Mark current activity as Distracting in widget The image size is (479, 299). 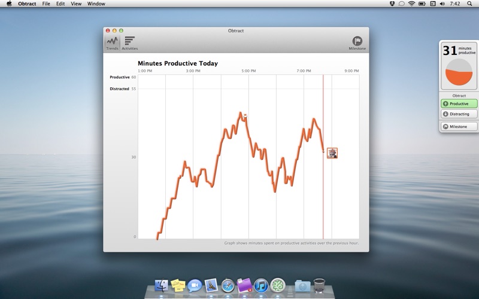coord(459,114)
